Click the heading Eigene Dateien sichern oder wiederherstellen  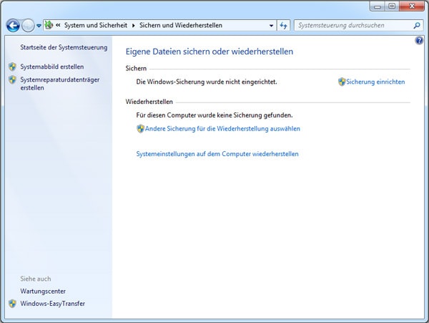point(209,52)
